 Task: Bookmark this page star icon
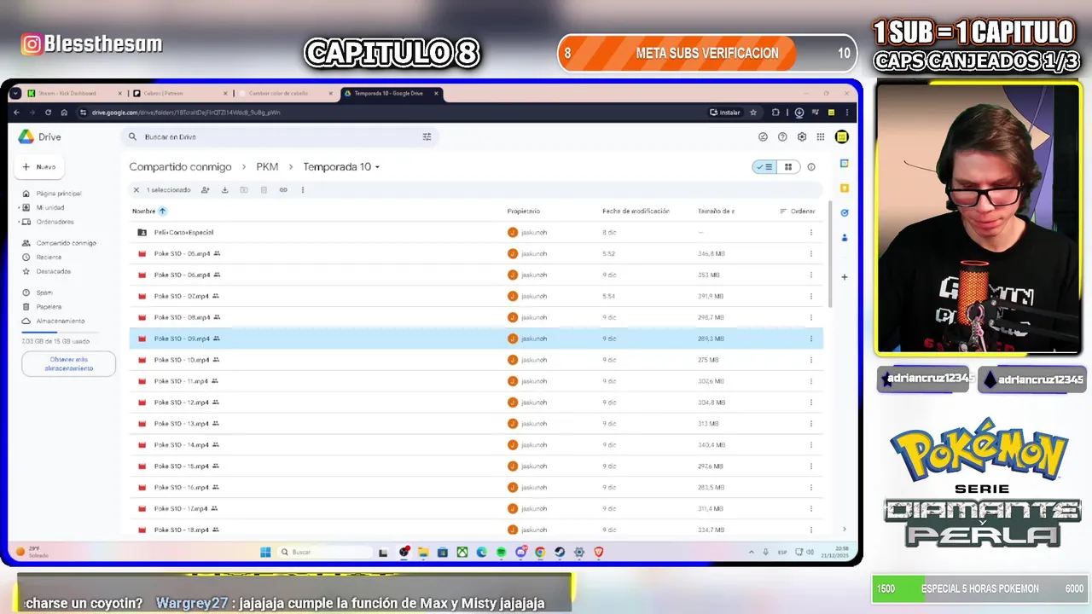pos(753,113)
